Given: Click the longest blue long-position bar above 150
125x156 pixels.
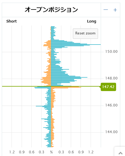Looking at the screenshot, I should [x=76, y=44].
